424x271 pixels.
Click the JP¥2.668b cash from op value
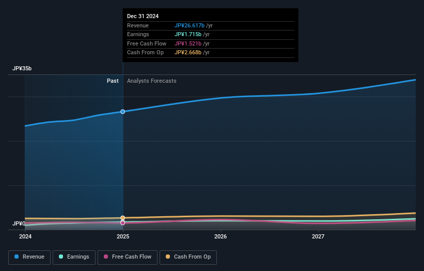188,53
